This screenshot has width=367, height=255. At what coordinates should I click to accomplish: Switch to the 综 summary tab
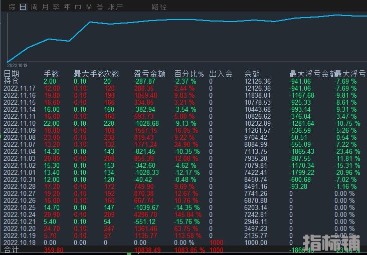click(x=12, y=7)
